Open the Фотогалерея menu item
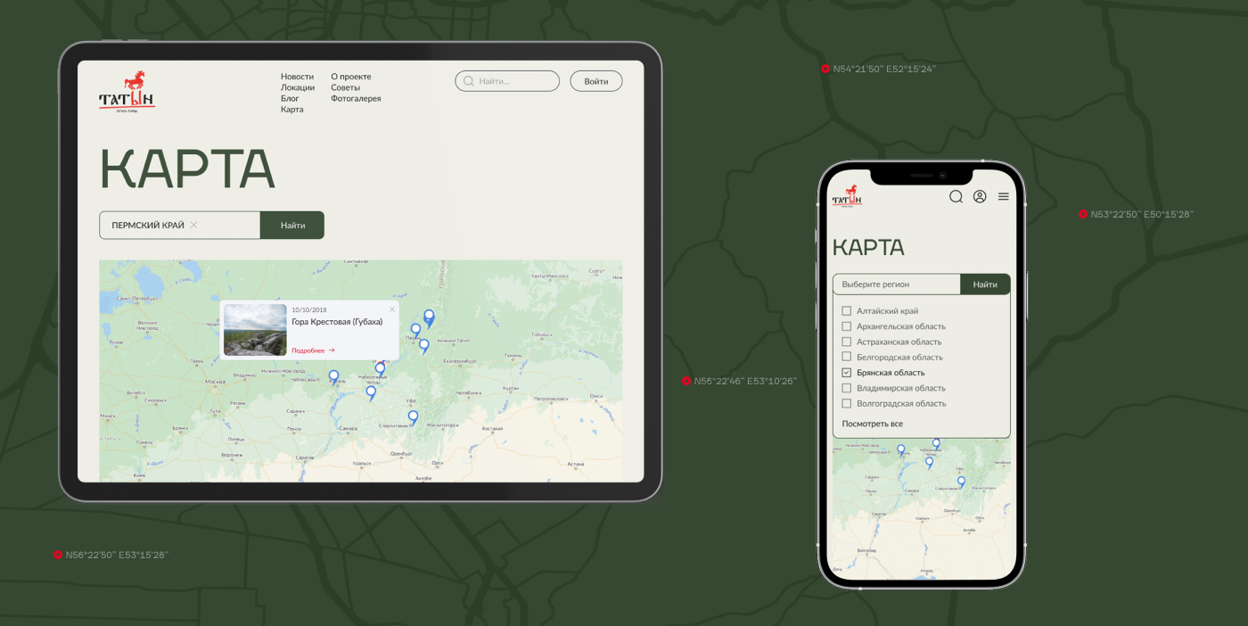The width and height of the screenshot is (1248, 626). [x=356, y=99]
